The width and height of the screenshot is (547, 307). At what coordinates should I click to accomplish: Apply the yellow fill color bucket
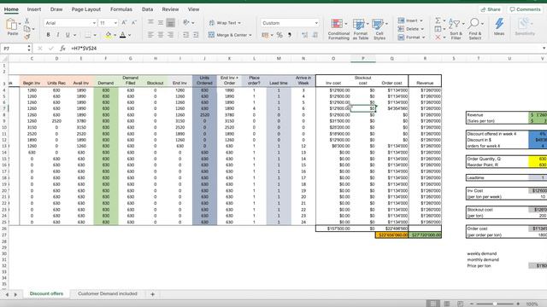[x=109, y=35]
